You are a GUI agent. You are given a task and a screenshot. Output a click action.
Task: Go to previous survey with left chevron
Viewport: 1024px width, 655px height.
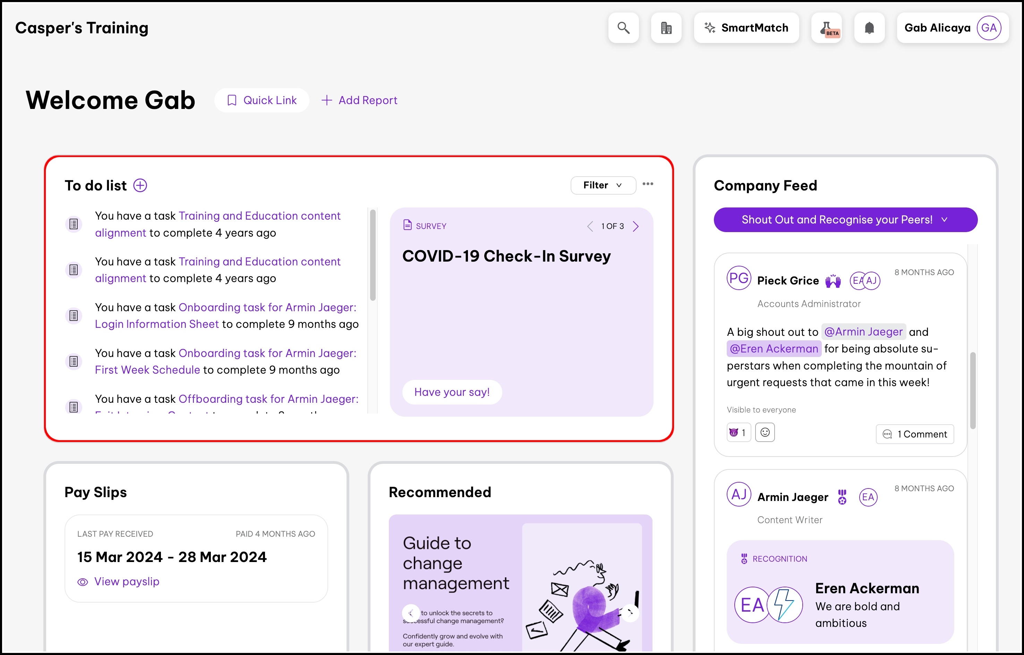pyautogui.click(x=590, y=226)
